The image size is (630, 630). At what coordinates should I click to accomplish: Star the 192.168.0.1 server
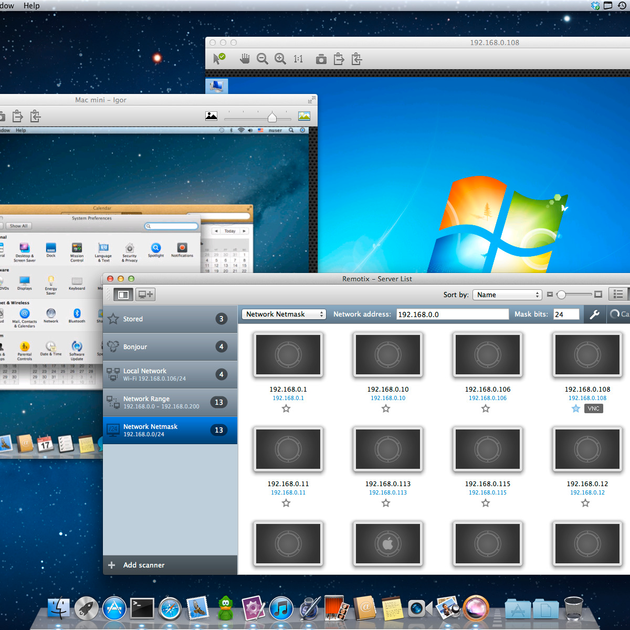[286, 408]
